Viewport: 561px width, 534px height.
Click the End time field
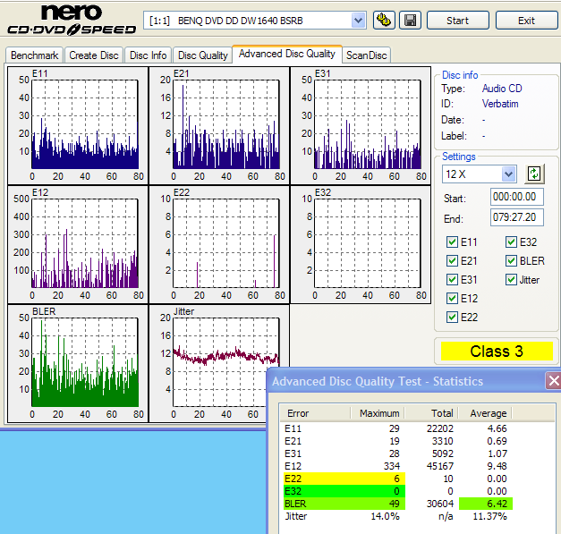coord(516,216)
